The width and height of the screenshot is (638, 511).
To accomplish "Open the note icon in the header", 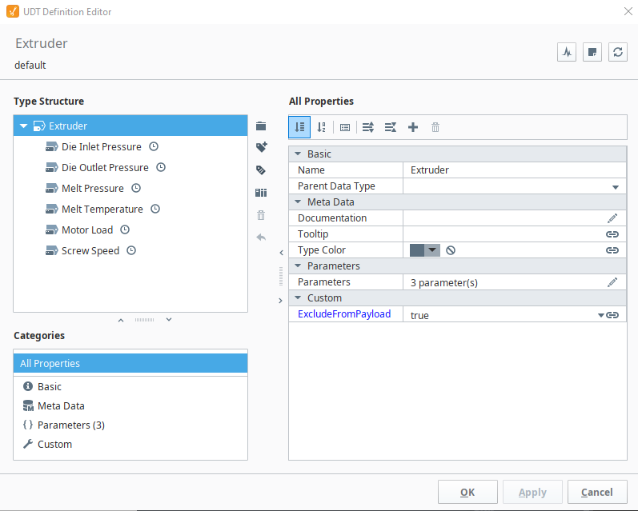I will pos(592,52).
